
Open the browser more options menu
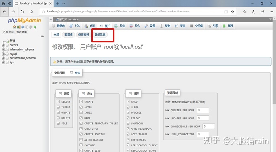[x=271, y=12]
